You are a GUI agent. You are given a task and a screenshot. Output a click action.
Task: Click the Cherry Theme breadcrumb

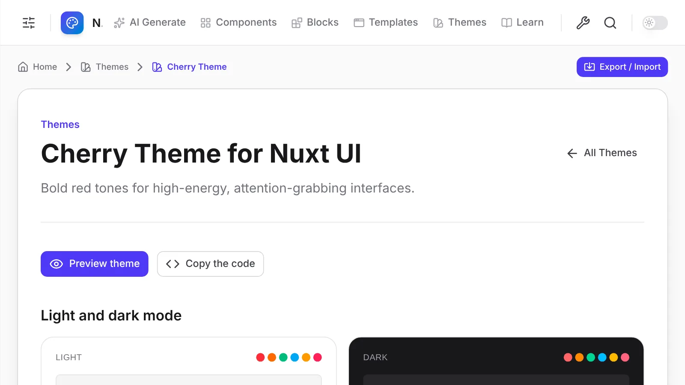189,67
